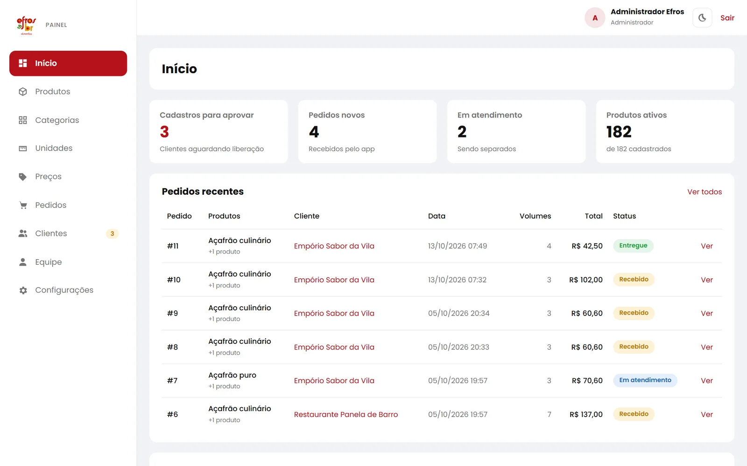Click the date 13/10/2026 07:32

click(457, 280)
